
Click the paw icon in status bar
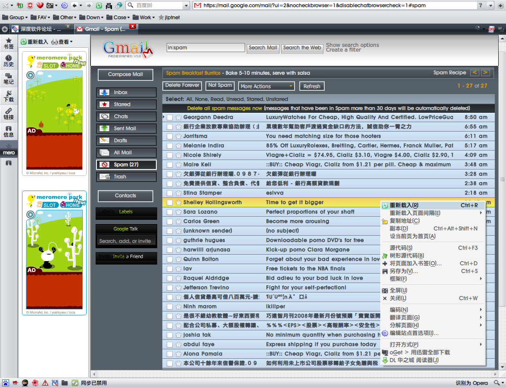6,383
